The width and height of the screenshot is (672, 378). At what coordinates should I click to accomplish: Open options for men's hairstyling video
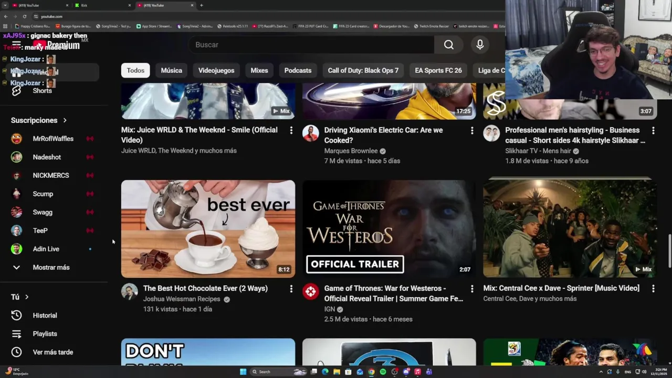click(653, 130)
